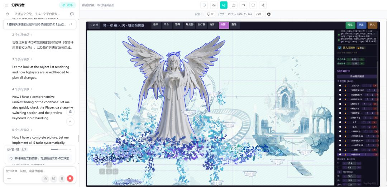Click the lock toggle next to camera range
The width and height of the screenshot is (387, 187).
coord(360,48)
